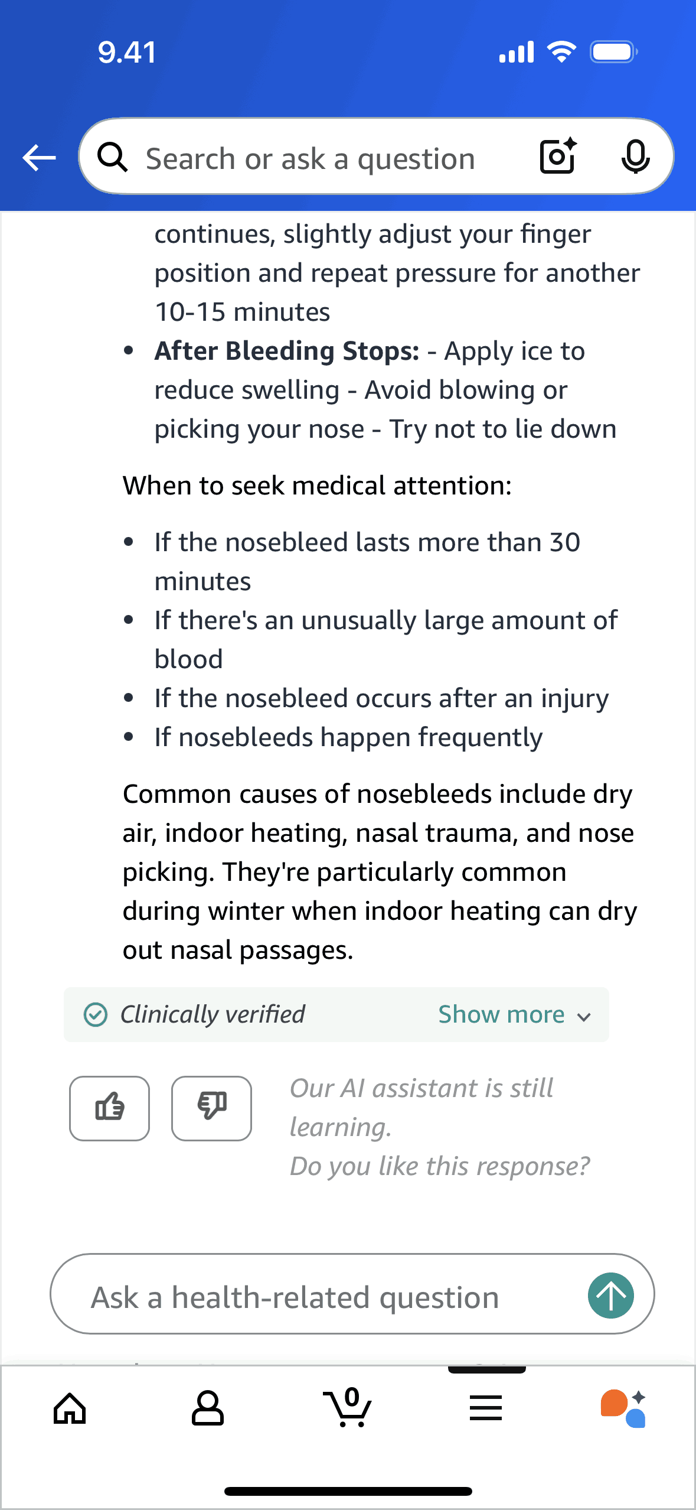Click the Show more chevron arrow

click(x=584, y=1017)
